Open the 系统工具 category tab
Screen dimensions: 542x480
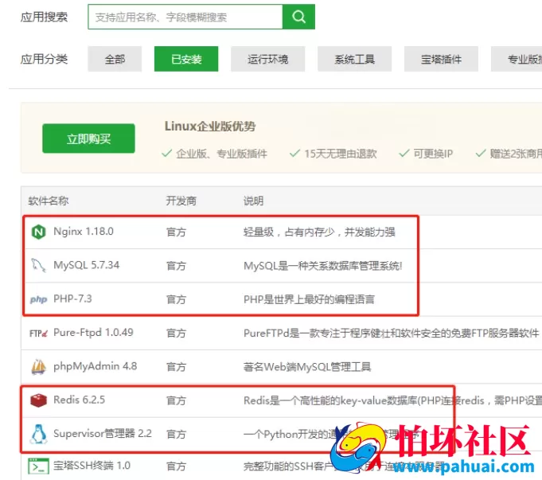(x=355, y=59)
